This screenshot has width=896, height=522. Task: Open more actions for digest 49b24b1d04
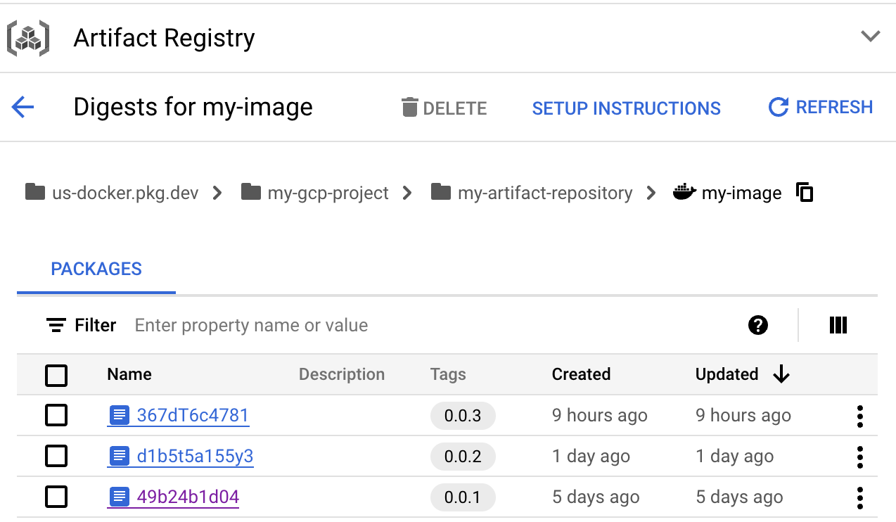click(859, 498)
